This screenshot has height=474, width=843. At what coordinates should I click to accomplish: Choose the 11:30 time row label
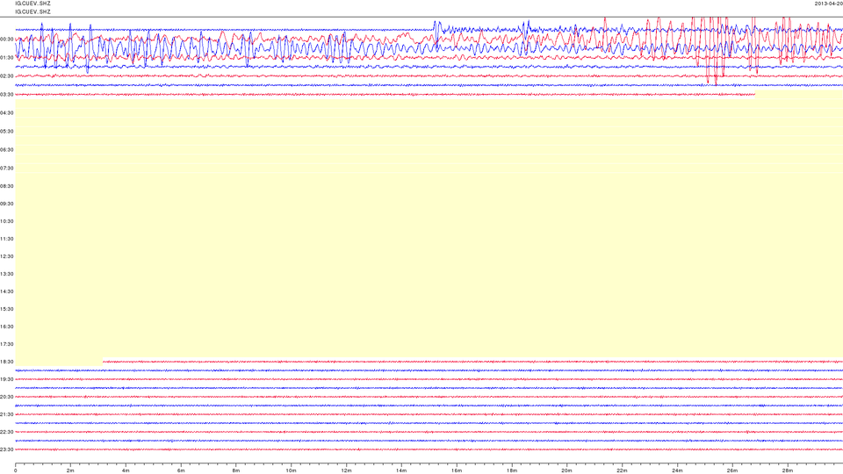(x=7, y=239)
